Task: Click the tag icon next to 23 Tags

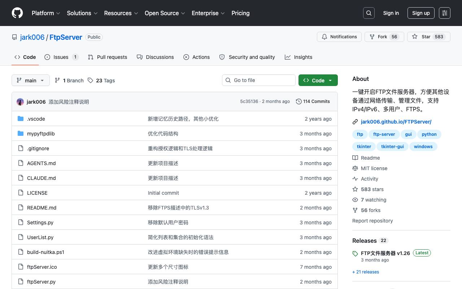Action: tap(90, 80)
